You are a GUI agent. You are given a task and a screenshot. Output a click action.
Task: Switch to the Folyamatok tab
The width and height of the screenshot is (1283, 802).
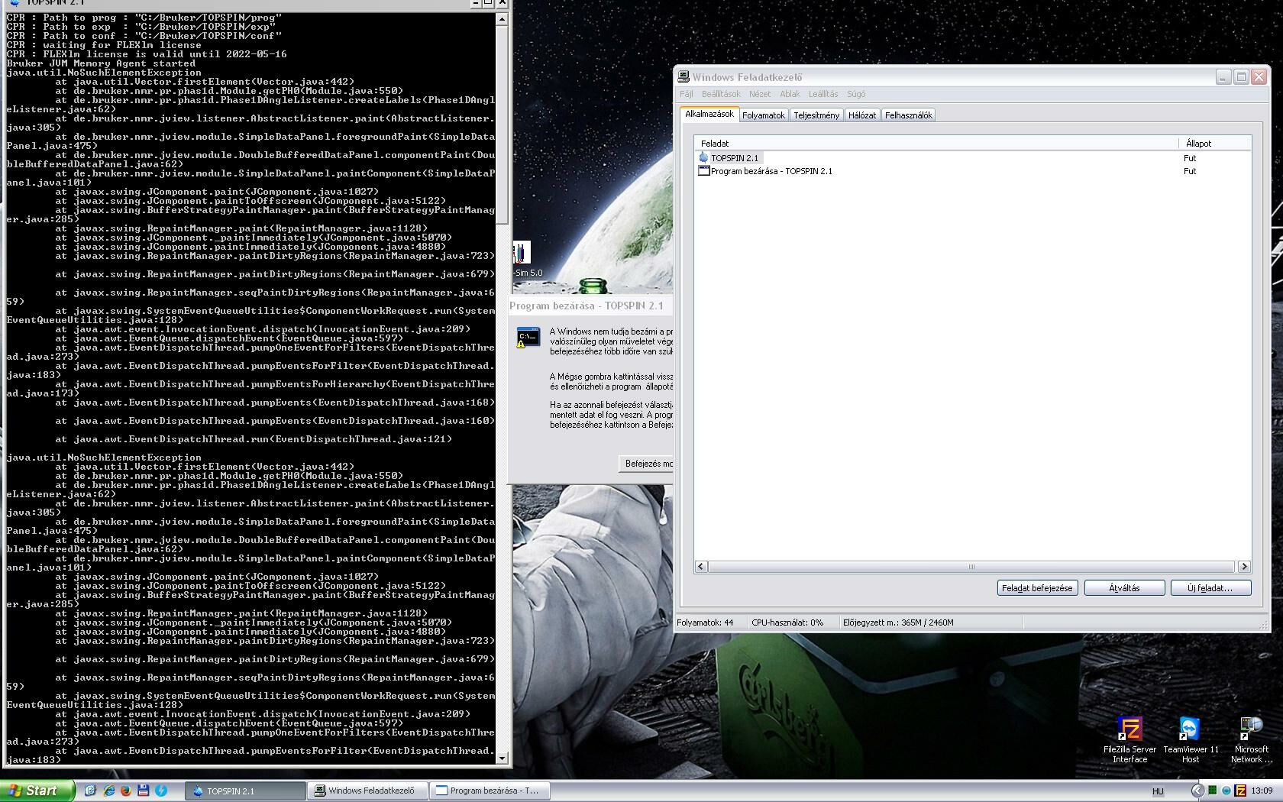[764, 115]
